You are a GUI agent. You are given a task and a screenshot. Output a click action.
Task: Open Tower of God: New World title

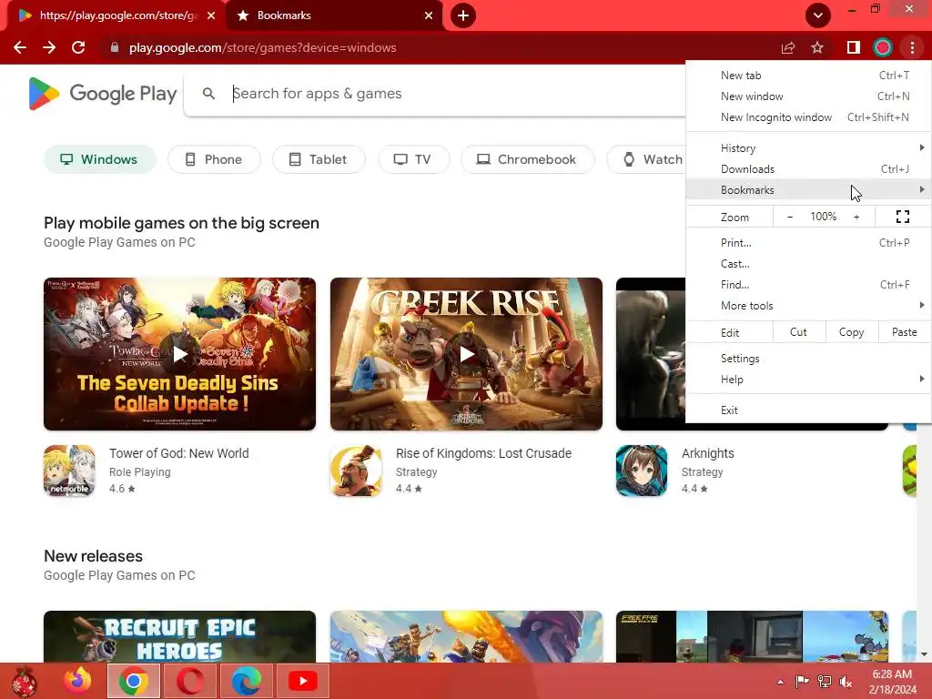click(179, 453)
